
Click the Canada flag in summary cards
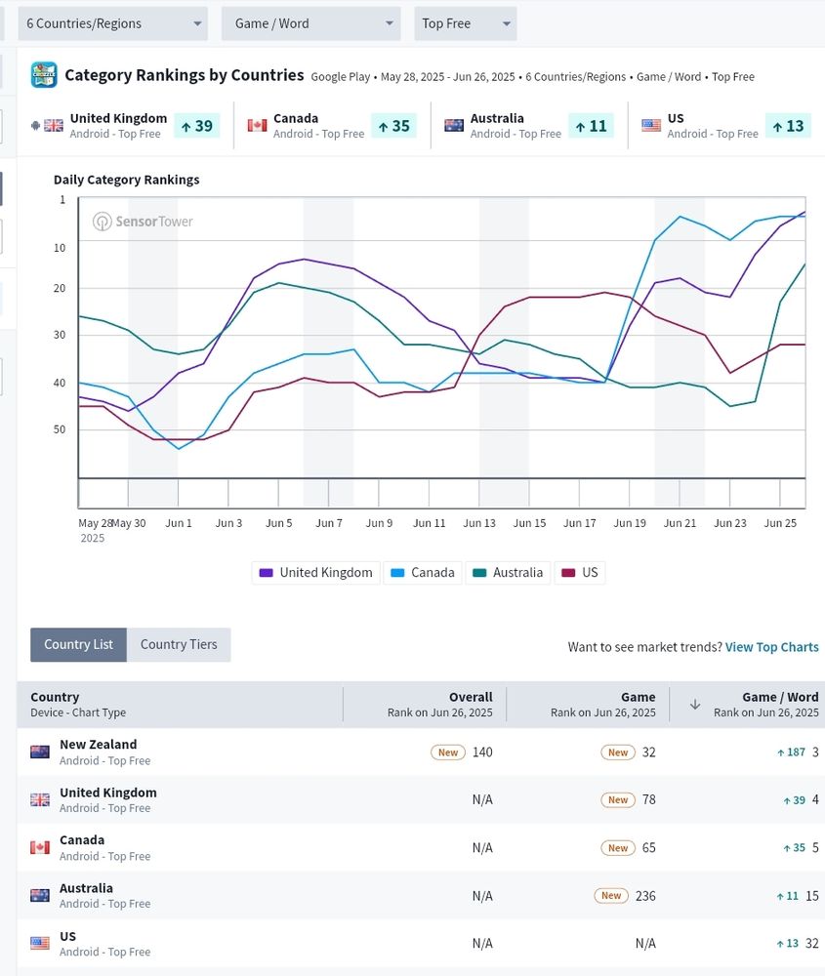[257, 125]
